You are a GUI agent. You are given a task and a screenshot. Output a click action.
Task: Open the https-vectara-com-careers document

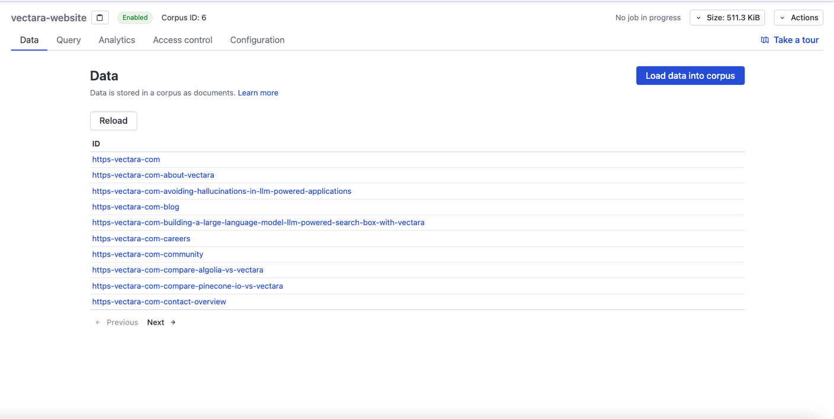[x=141, y=239]
